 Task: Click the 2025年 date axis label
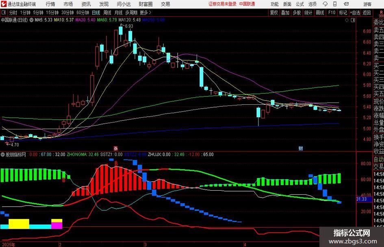click(8, 245)
